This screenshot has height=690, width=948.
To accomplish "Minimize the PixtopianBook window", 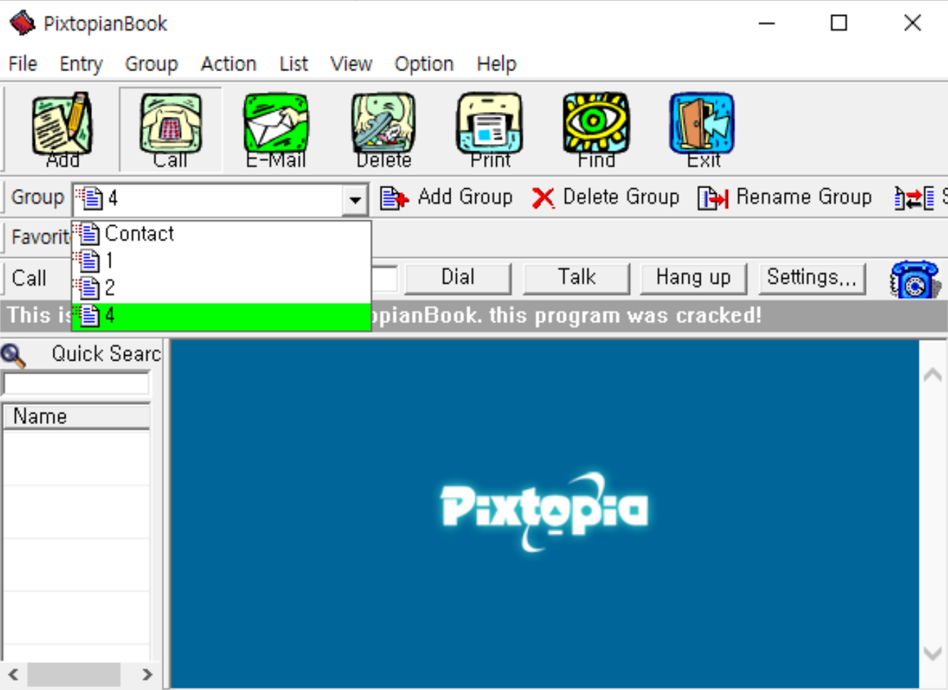I will (767, 24).
